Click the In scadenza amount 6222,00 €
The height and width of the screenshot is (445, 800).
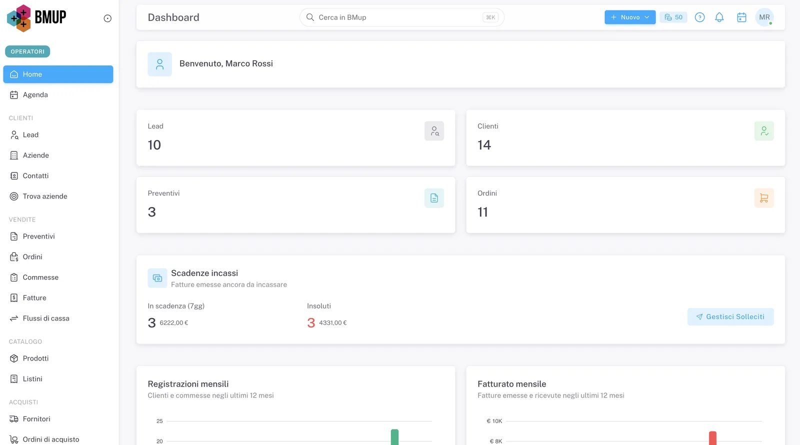[174, 323]
